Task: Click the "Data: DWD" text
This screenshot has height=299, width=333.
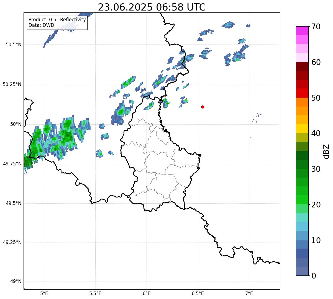Action: (41, 25)
